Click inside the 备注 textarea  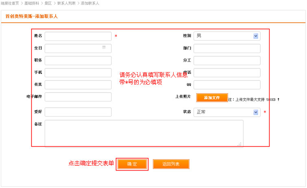[144, 133]
